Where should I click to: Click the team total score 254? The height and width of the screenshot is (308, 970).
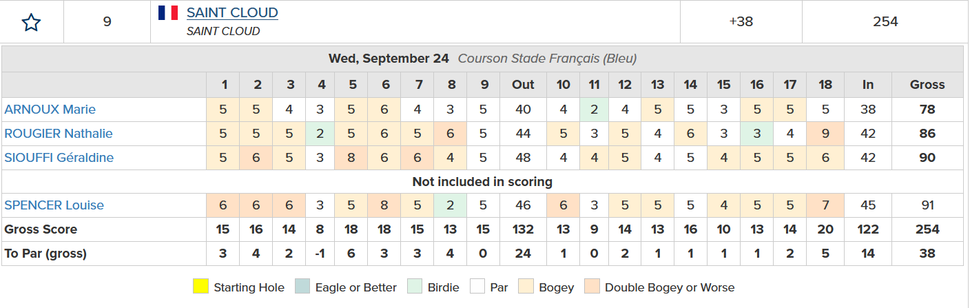[885, 21]
